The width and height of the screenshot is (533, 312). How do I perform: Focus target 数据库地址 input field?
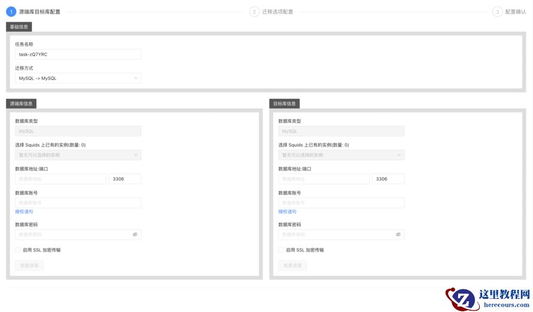tap(323, 179)
